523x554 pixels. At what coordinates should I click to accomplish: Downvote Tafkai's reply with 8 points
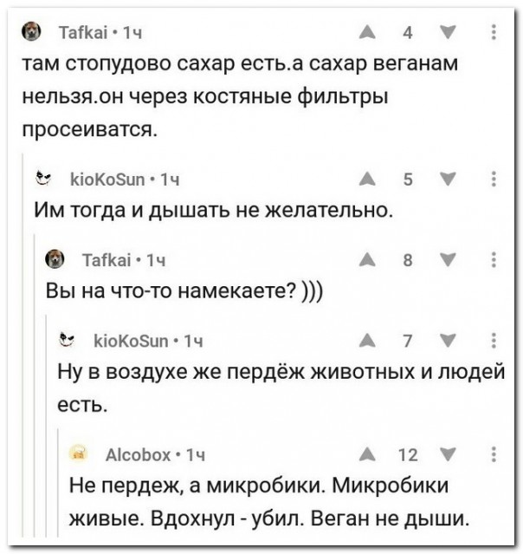click(x=449, y=258)
